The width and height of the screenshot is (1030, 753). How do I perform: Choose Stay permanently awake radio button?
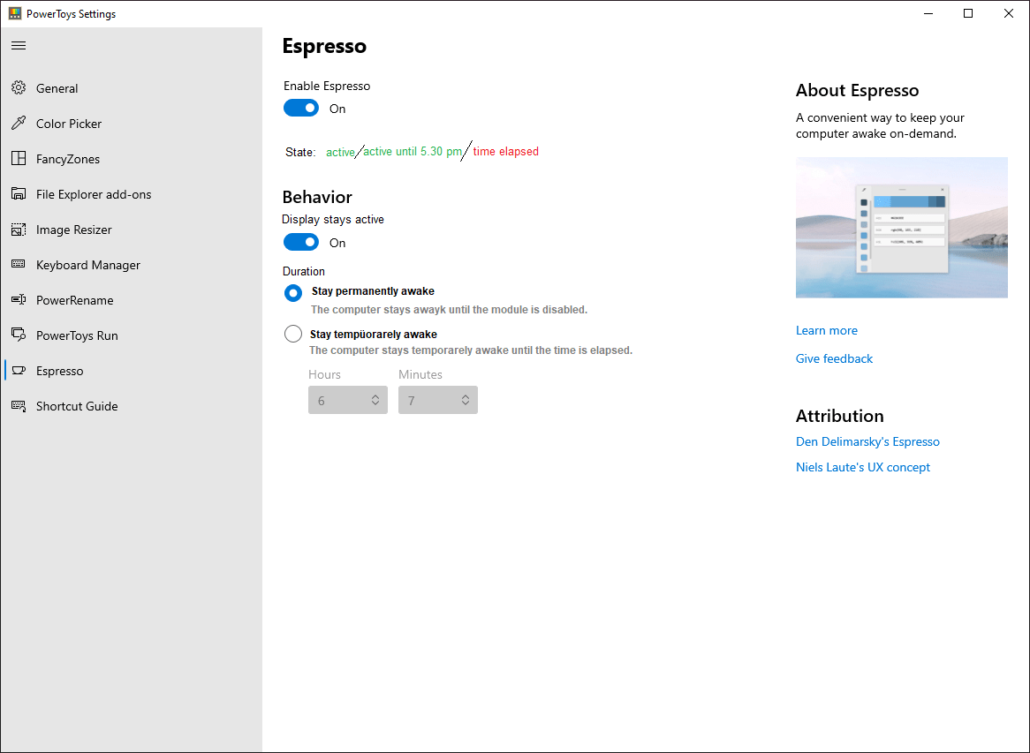pos(293,293)
